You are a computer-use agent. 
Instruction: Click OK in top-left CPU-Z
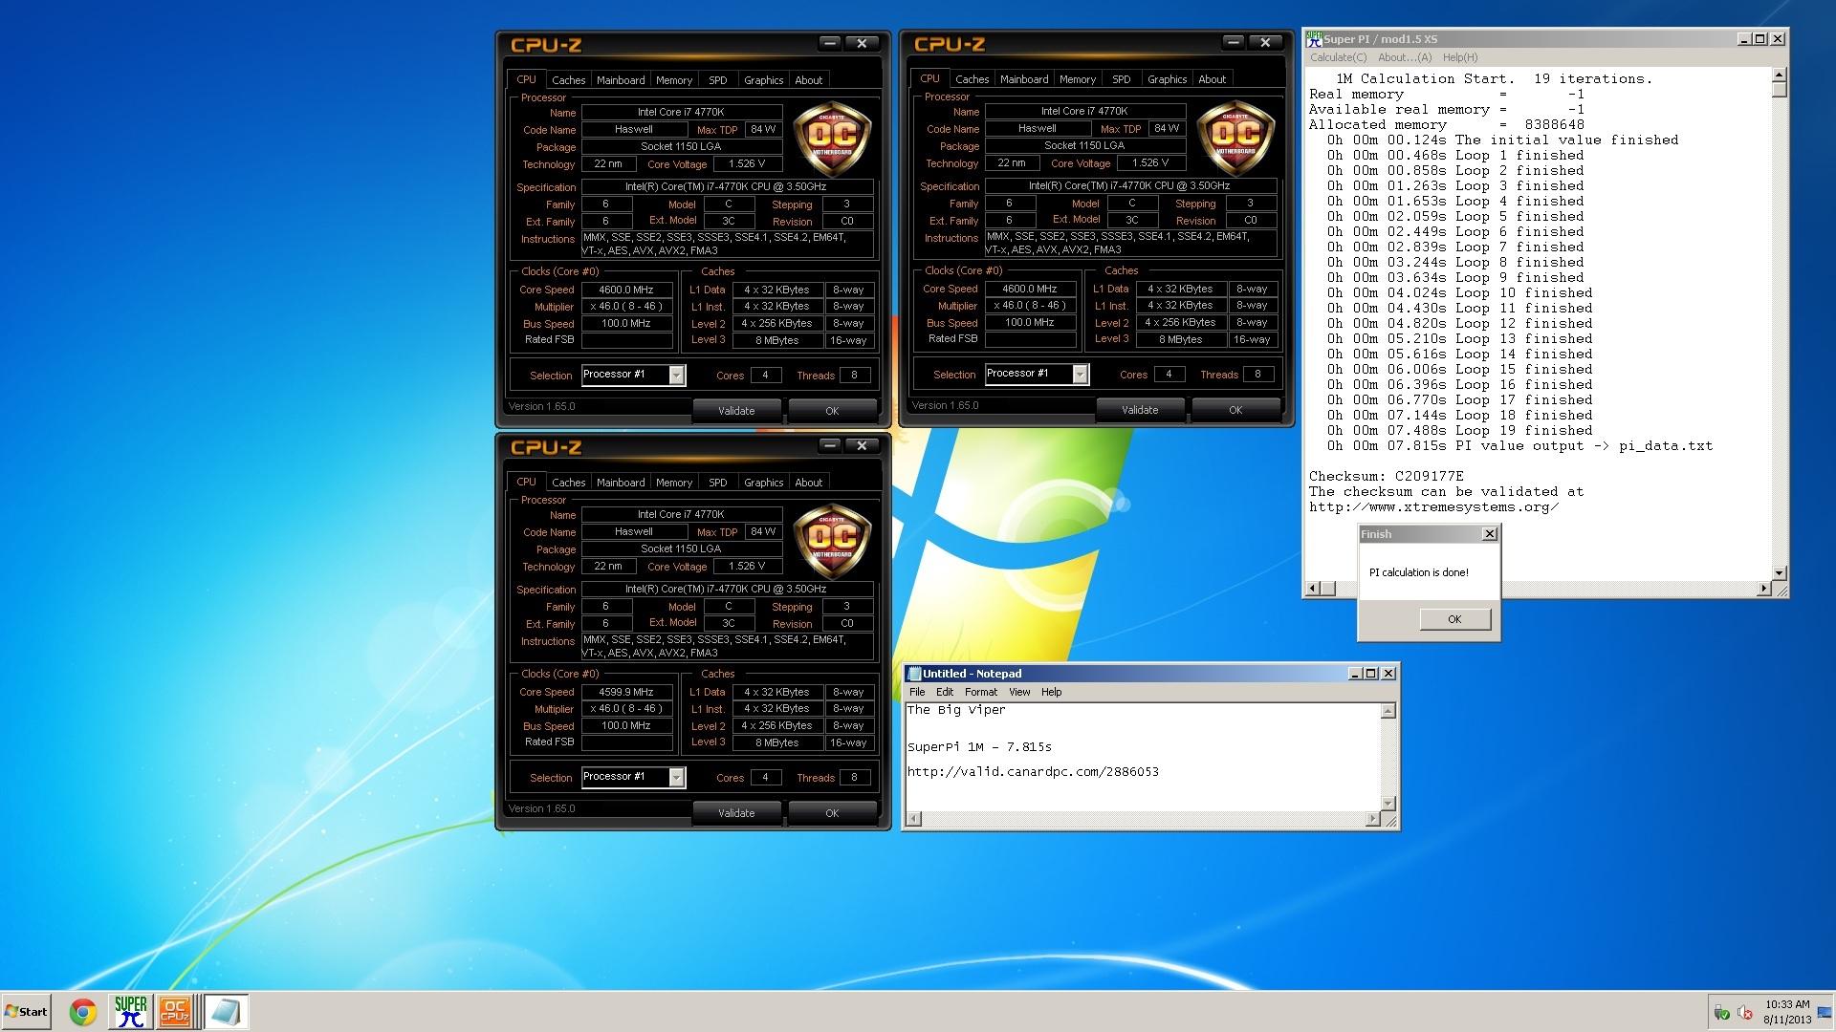tap(832, 411)
